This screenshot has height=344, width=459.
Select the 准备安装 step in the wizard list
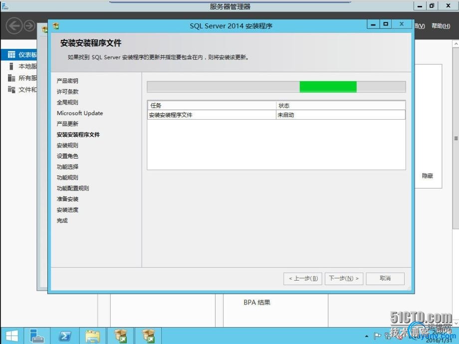click(x=67, y=199)
